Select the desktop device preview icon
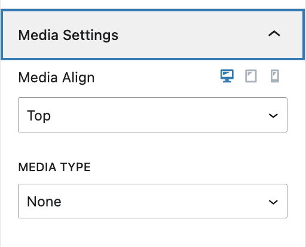Viewport: 306px width, 247px height. (227, 76)
